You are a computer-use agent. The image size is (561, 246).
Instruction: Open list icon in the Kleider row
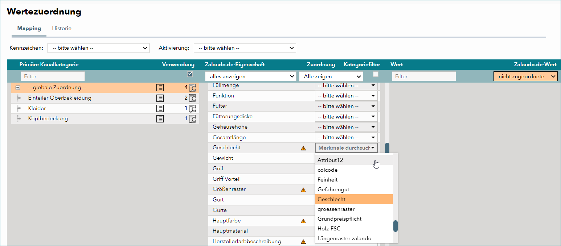[160, 108]
